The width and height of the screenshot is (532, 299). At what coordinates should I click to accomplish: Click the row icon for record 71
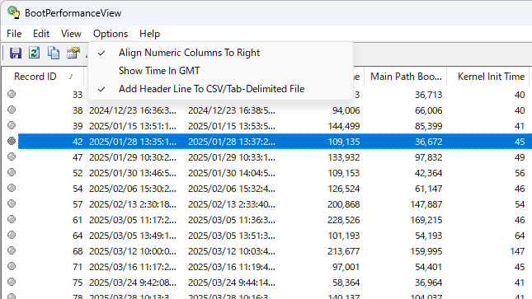click(x=12, y=266)
